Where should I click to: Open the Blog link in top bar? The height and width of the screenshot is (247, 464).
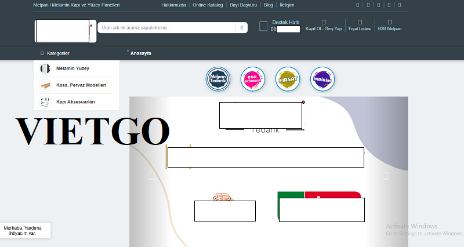268,5
